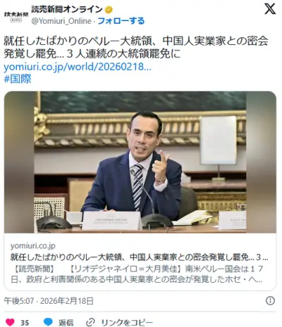Open the timestamp 午後5:07 · 2026年2月18日
The image size is (282, 327).
point(49,301)
